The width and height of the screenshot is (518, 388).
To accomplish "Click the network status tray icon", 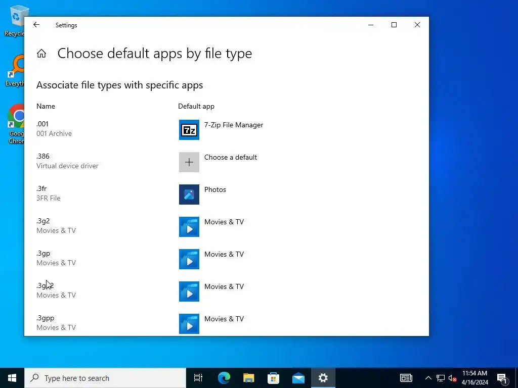I will pyautogui.click(x=441, y=378).
